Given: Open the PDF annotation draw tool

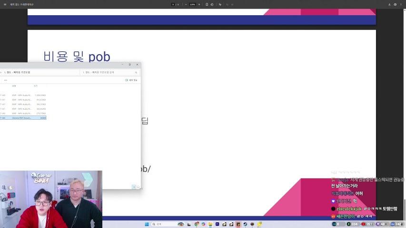Looking at the screenshot, I should 220,4.
